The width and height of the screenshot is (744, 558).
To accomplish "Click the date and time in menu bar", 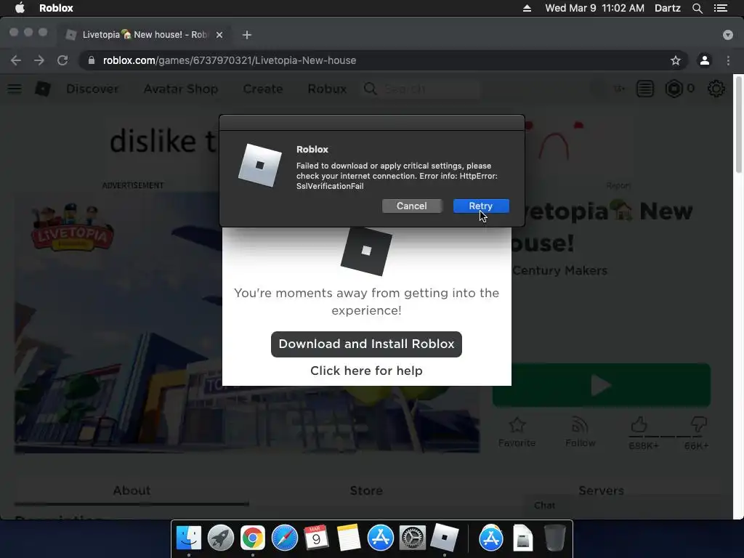I will pos(594,8).
